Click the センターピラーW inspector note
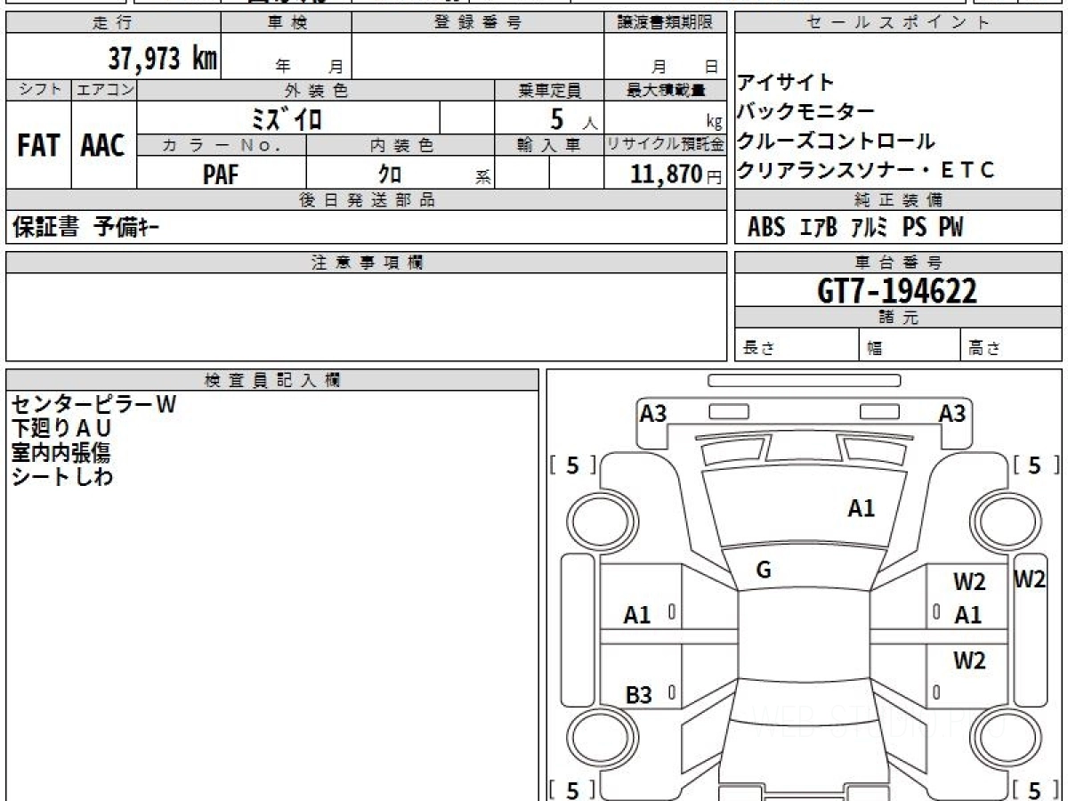 pos(93,405)
